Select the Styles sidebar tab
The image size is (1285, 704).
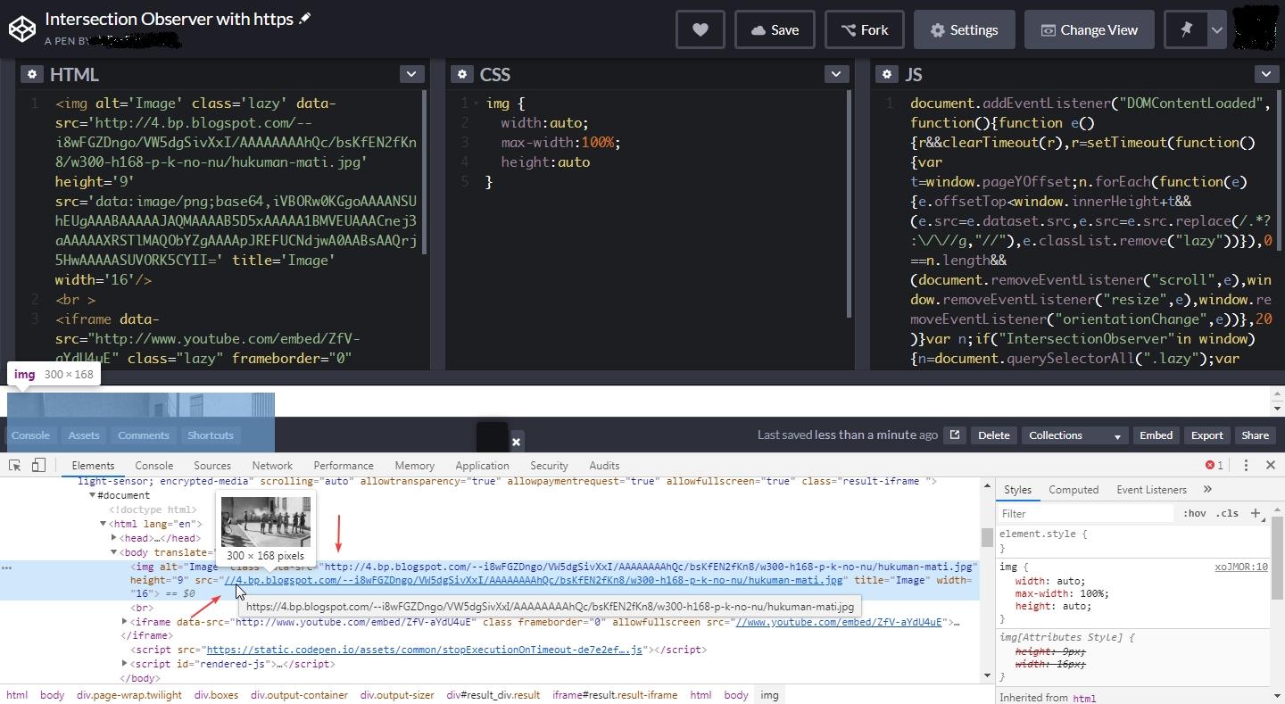pyautogui.click(x=1017, y=490)
